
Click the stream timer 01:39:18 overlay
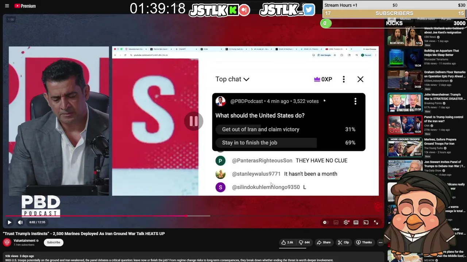point(158,9)
